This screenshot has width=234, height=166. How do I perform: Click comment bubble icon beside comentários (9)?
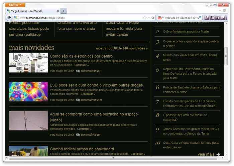[x=78, y=135]
